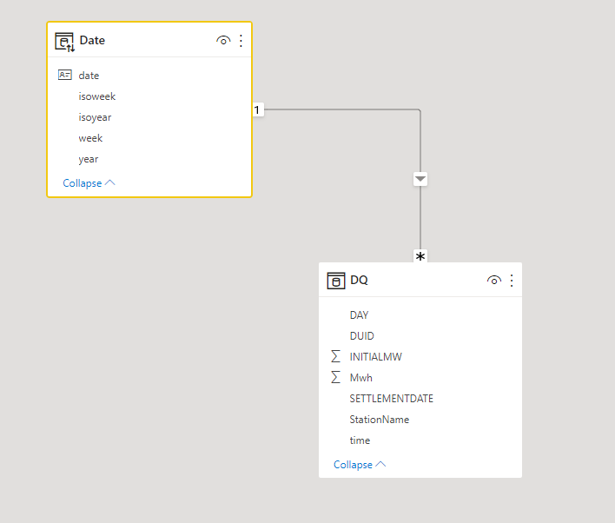Click the sigma icon next to Mwh

pyautogui.click(x=335, y=378)
